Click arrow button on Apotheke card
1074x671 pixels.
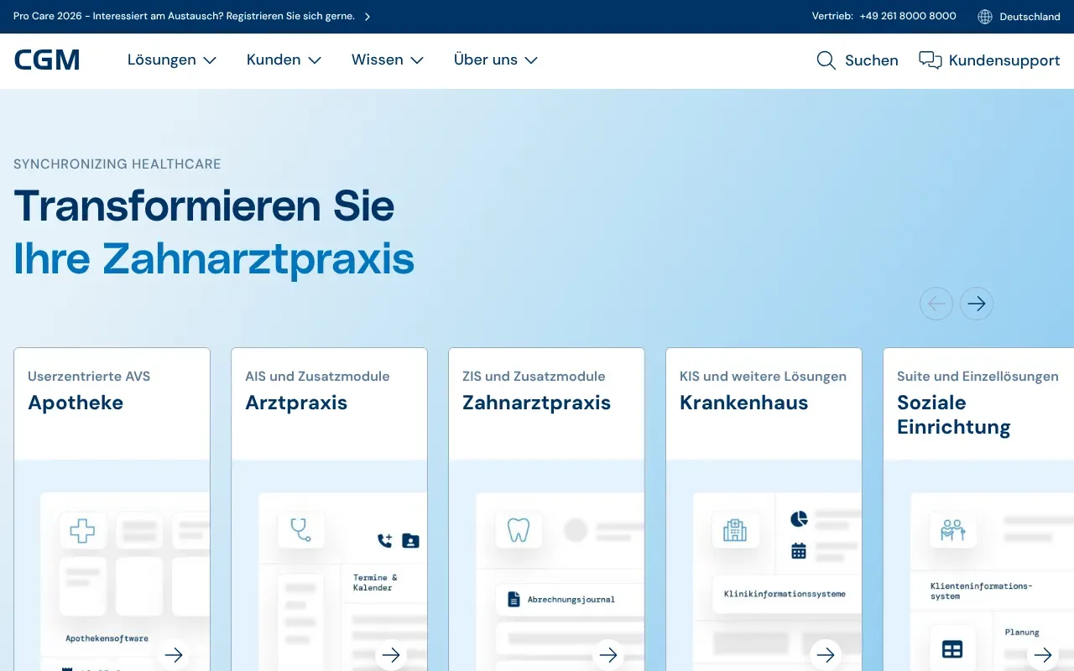174,655
